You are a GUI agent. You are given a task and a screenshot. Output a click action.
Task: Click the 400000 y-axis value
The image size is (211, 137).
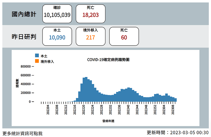26,84
